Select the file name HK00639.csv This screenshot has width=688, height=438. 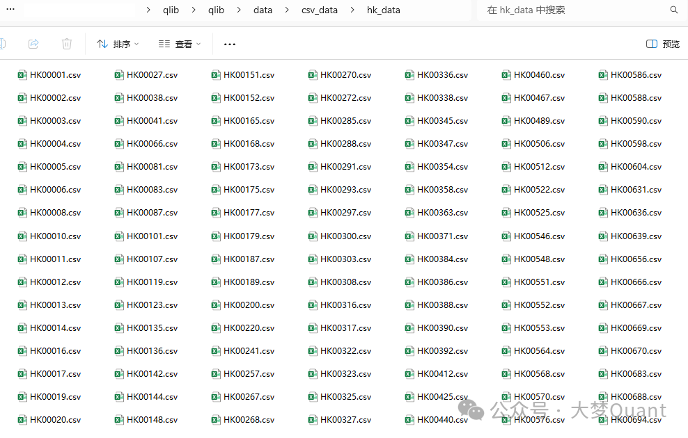(636, 236)
